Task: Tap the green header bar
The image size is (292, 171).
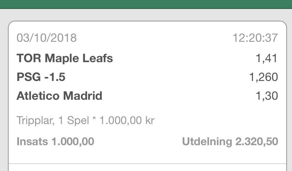Action: coord(146,4)
